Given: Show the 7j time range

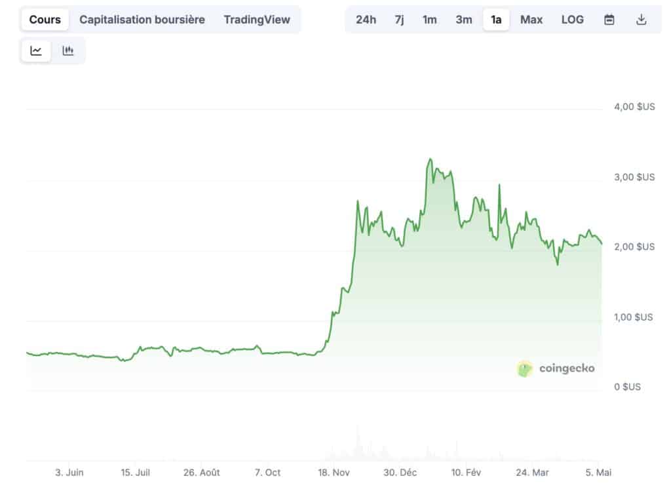Looking at the screenshot, I should (x=399, y=20).
